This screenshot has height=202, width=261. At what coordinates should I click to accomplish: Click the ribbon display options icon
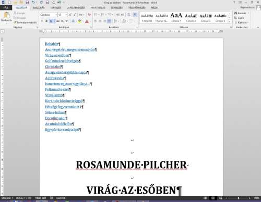(240, 2)
